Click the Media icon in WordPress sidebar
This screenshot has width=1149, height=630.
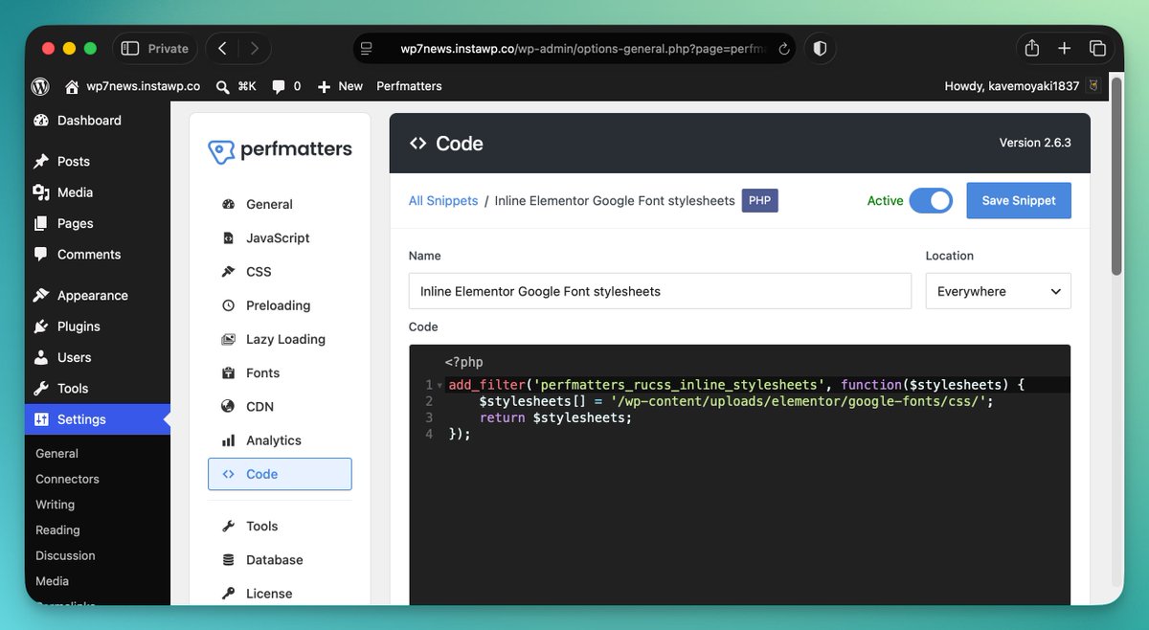pos(41,192)
